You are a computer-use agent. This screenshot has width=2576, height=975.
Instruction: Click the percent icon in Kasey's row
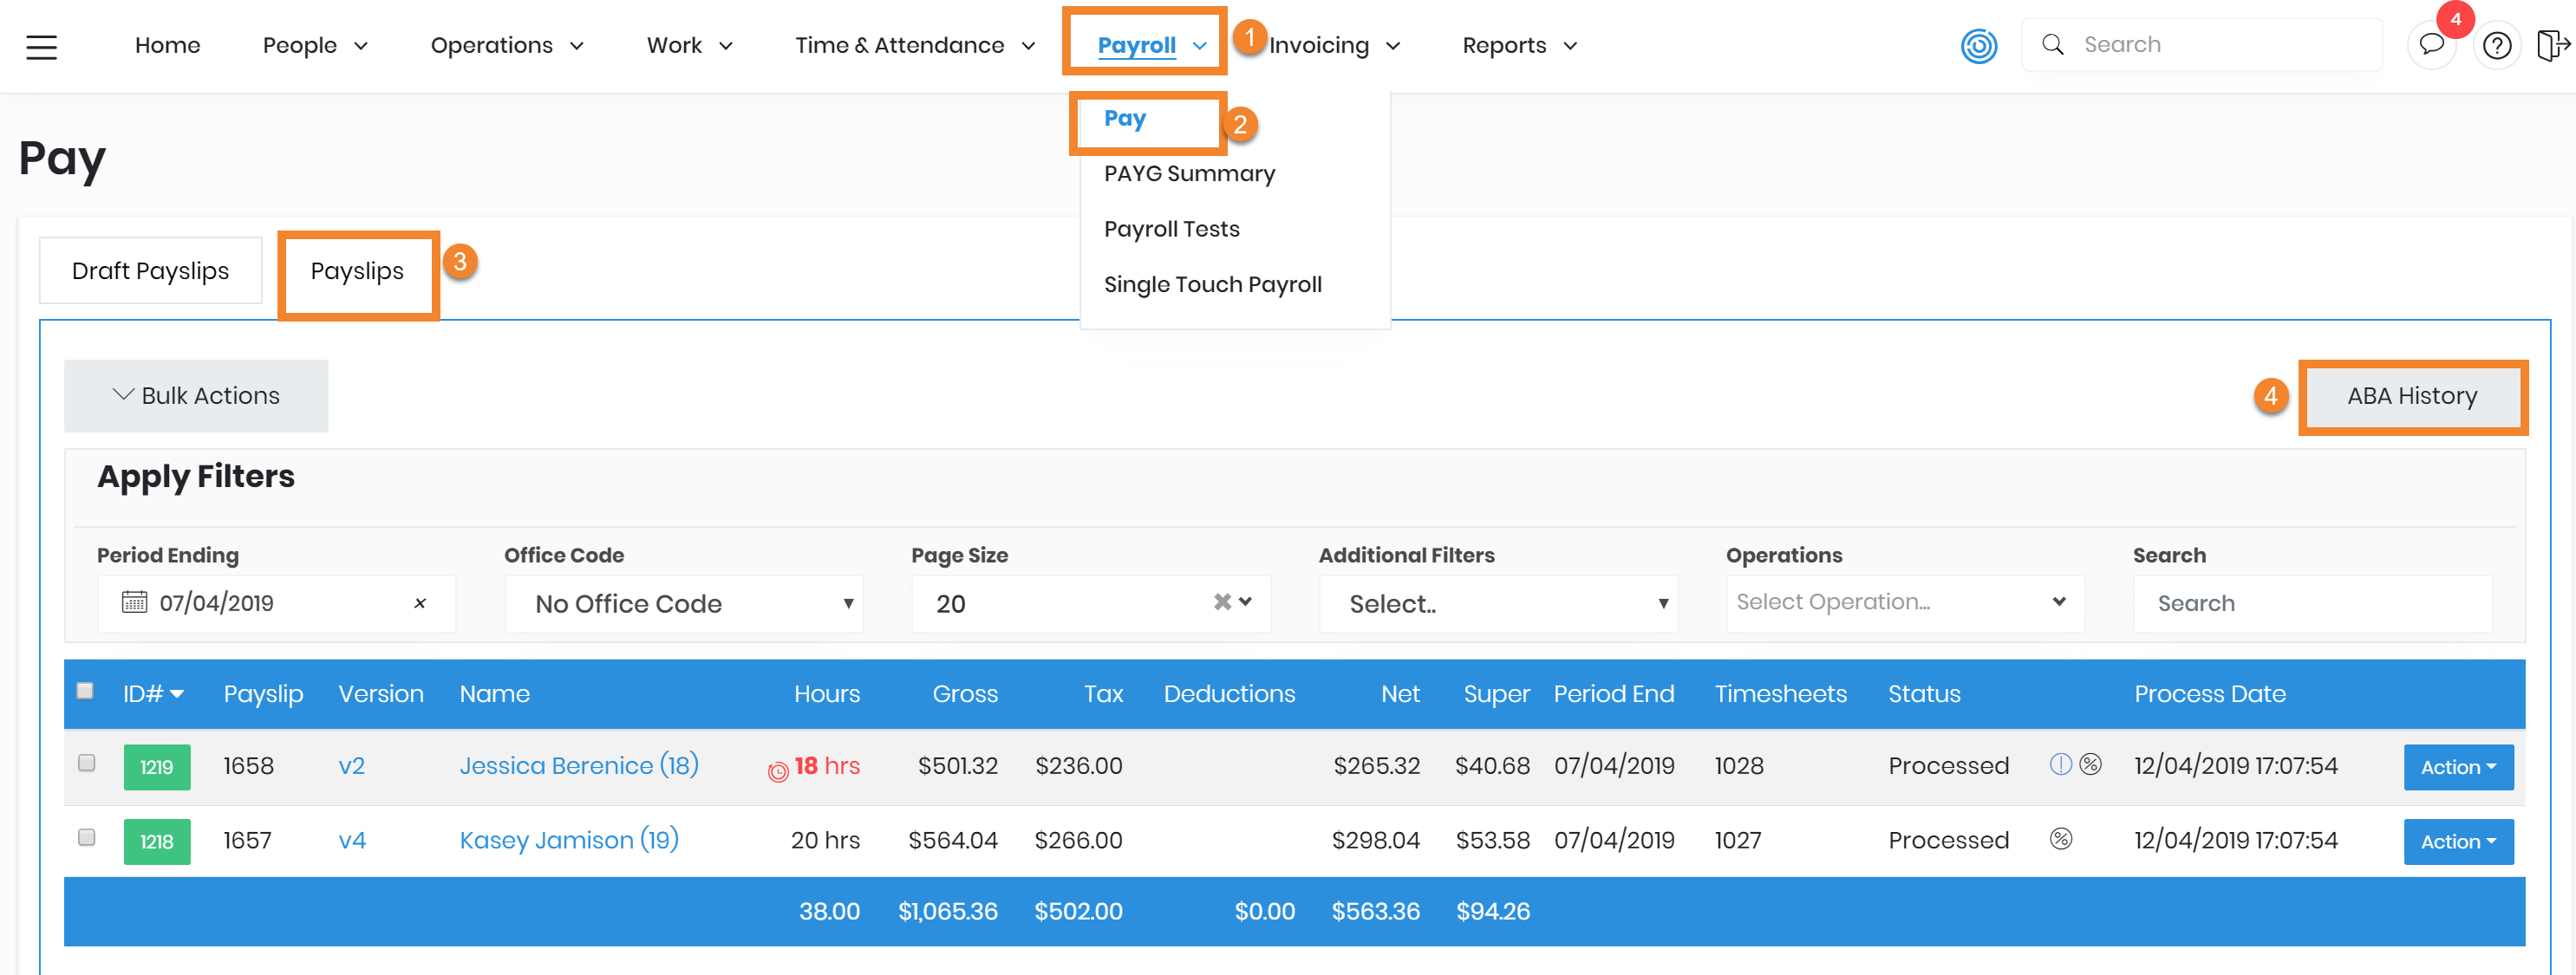pyautogui.click(x=2060, y=839)
